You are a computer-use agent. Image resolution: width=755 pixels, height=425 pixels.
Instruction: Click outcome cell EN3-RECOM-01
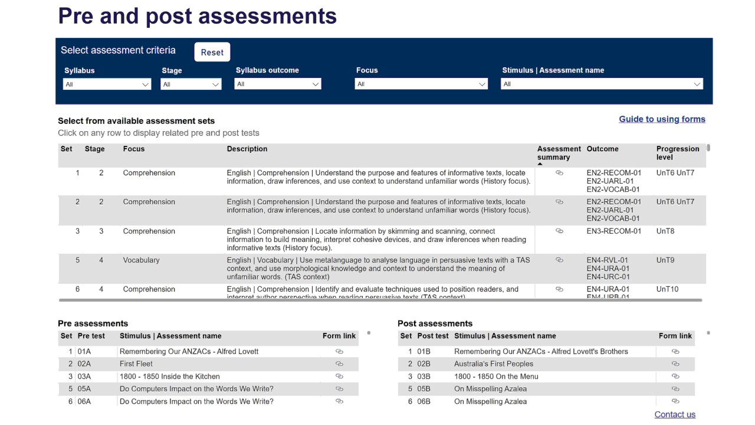[613, 231]
